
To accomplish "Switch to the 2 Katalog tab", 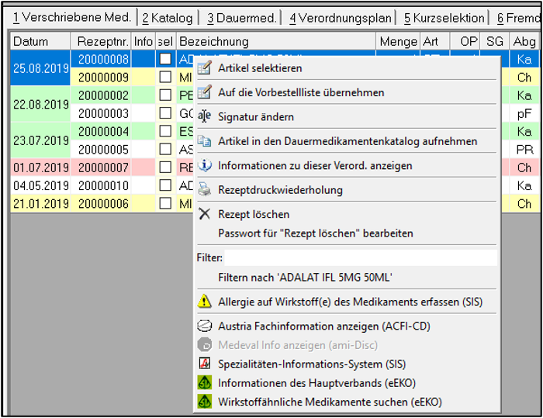I will [x=168, y=18].
